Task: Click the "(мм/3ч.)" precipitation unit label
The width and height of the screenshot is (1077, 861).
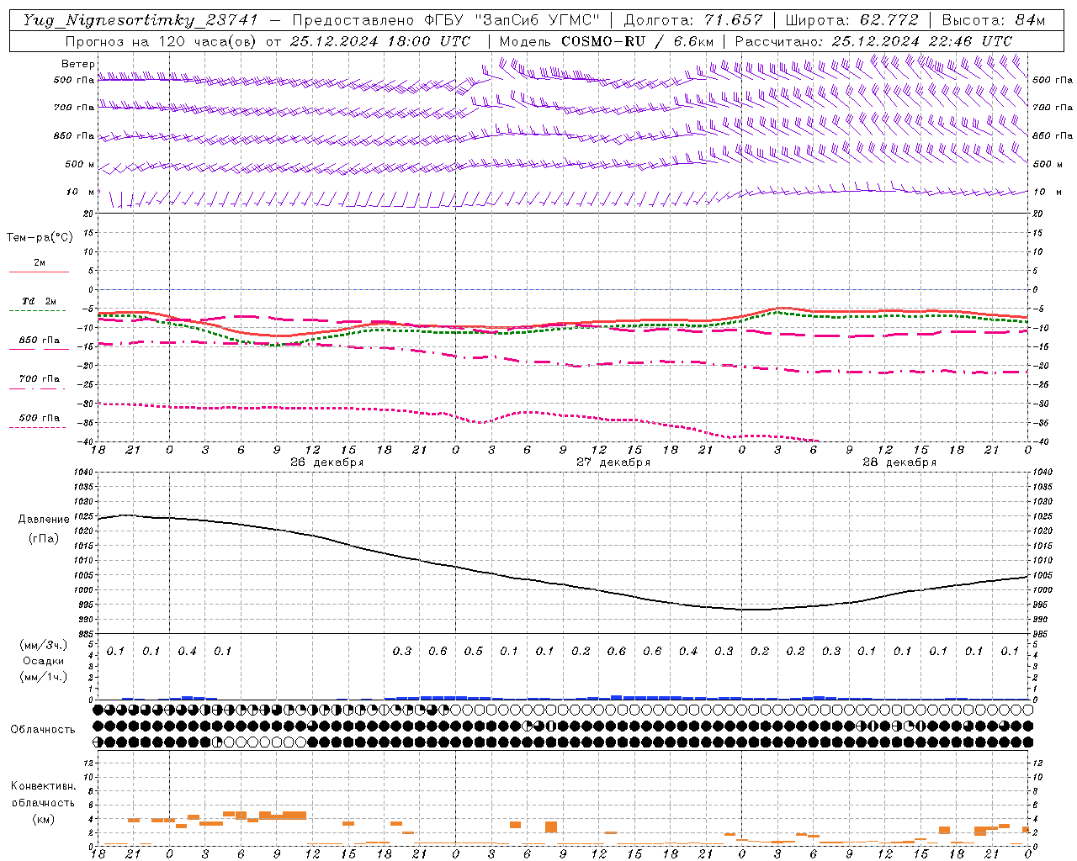Action: (x=44, y=645)
